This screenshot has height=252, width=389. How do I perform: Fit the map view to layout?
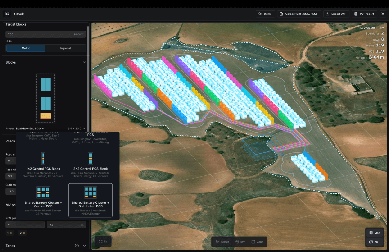point(103,242)
